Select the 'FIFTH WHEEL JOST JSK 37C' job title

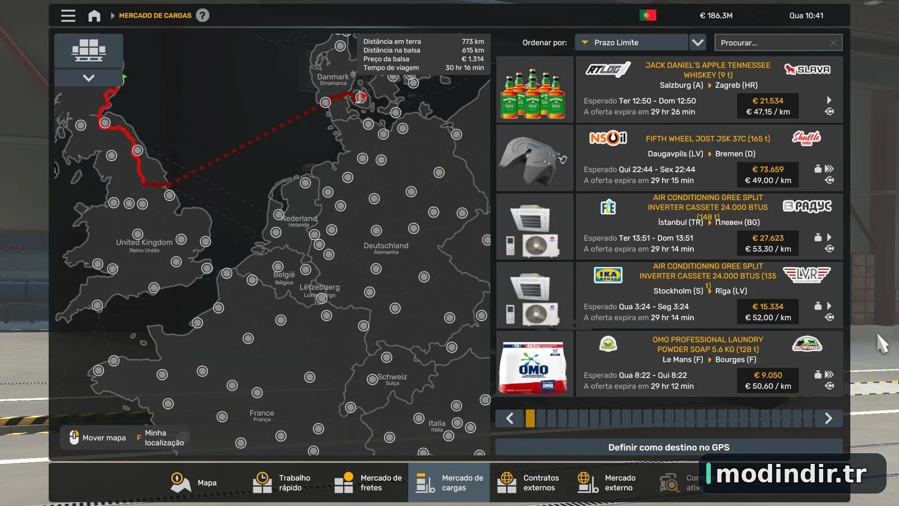point(708,138)
